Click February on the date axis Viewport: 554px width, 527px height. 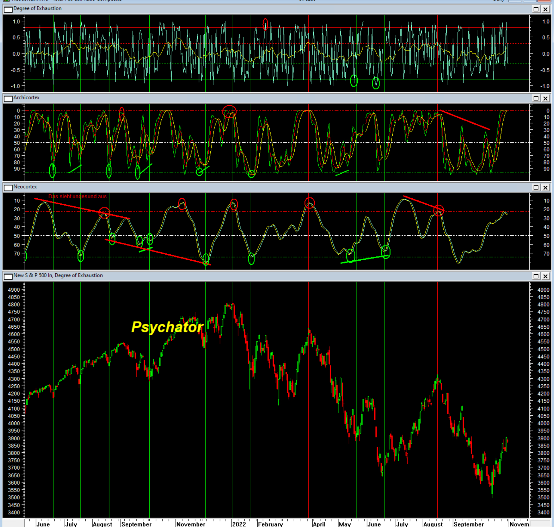270,524
